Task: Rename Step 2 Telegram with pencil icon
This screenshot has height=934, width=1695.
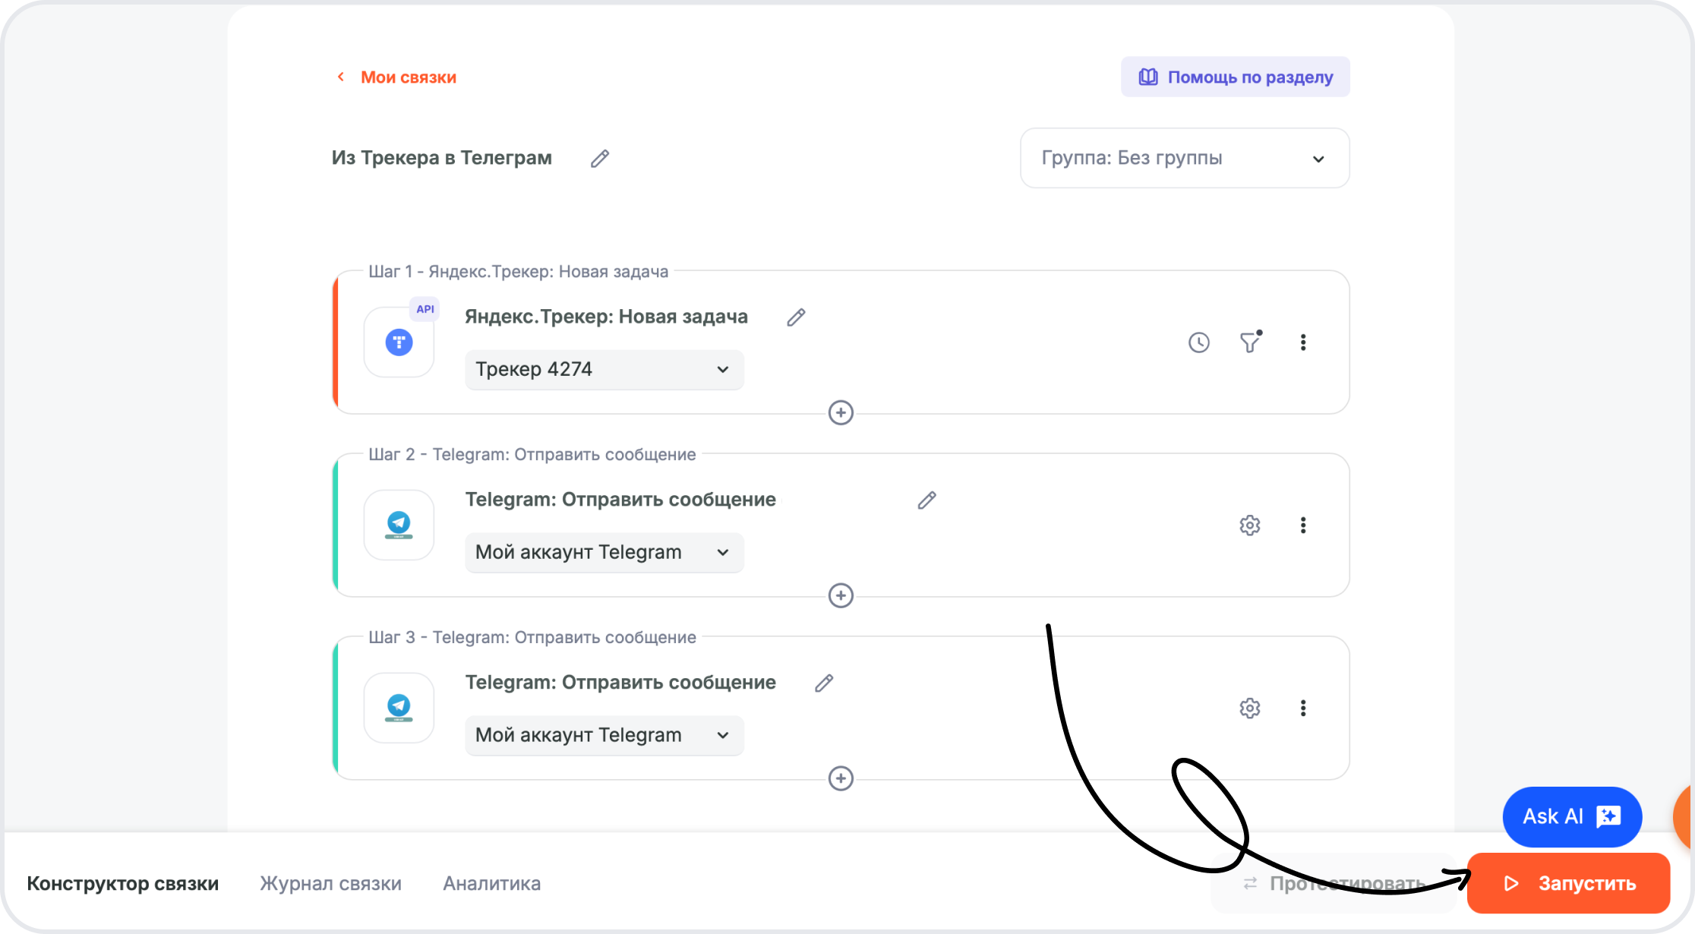Action: [926, 500]
